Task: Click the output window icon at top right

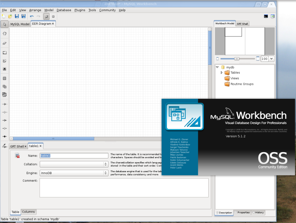Action: coord(272,16)
